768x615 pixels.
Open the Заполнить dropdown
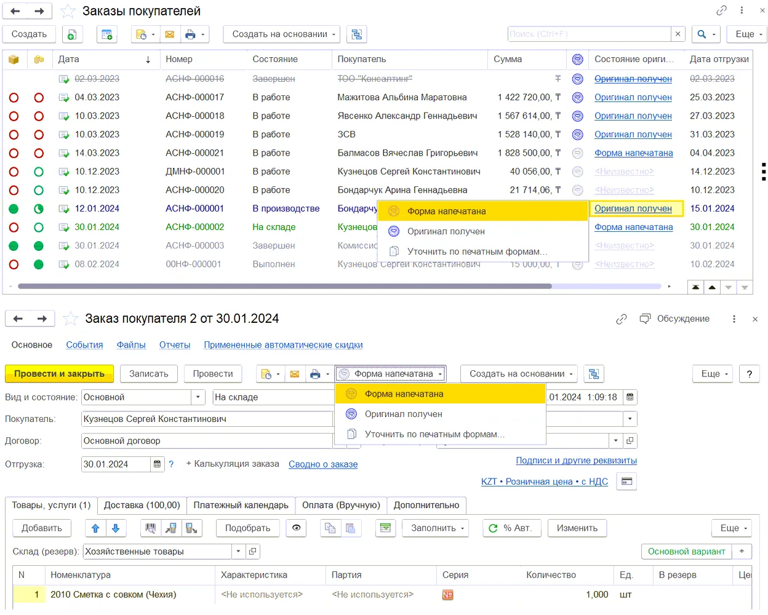(435, 528)
